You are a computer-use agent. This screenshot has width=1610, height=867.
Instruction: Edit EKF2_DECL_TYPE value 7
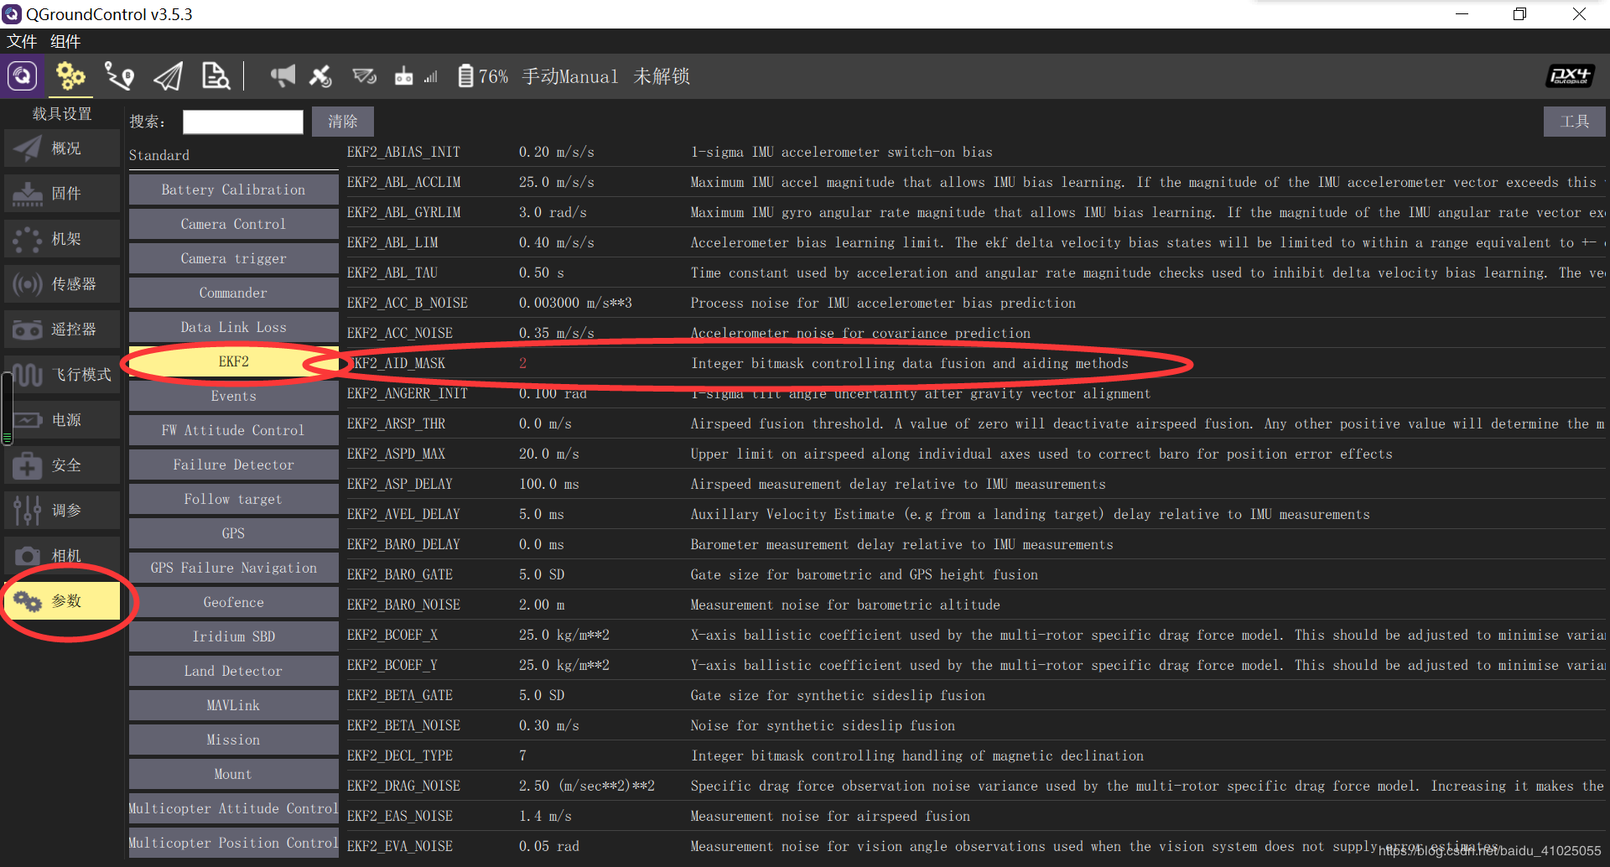click(522, 755)
